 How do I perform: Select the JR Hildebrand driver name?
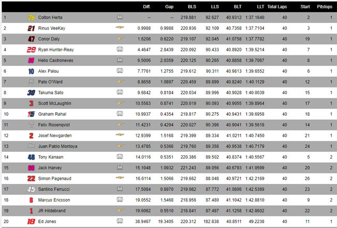[x=52, y=211]
